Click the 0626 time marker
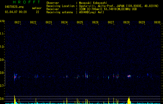 [95, 22]
